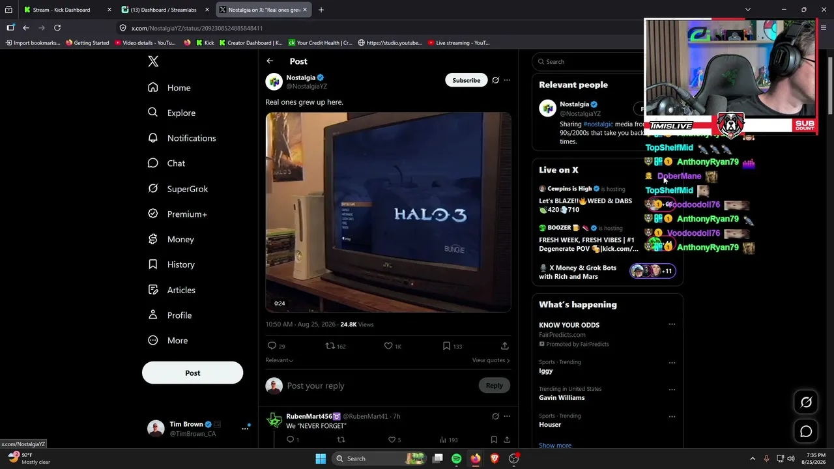This screenshot has width=834, height=469.
Task: Open the #nostalgic hashtag link
Action: [x=598, y=124]
